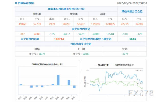This screenshot has height=102, width=161.
Task: Click the circle icon beside 白银持仓数据 title
Action: point(16,3)
